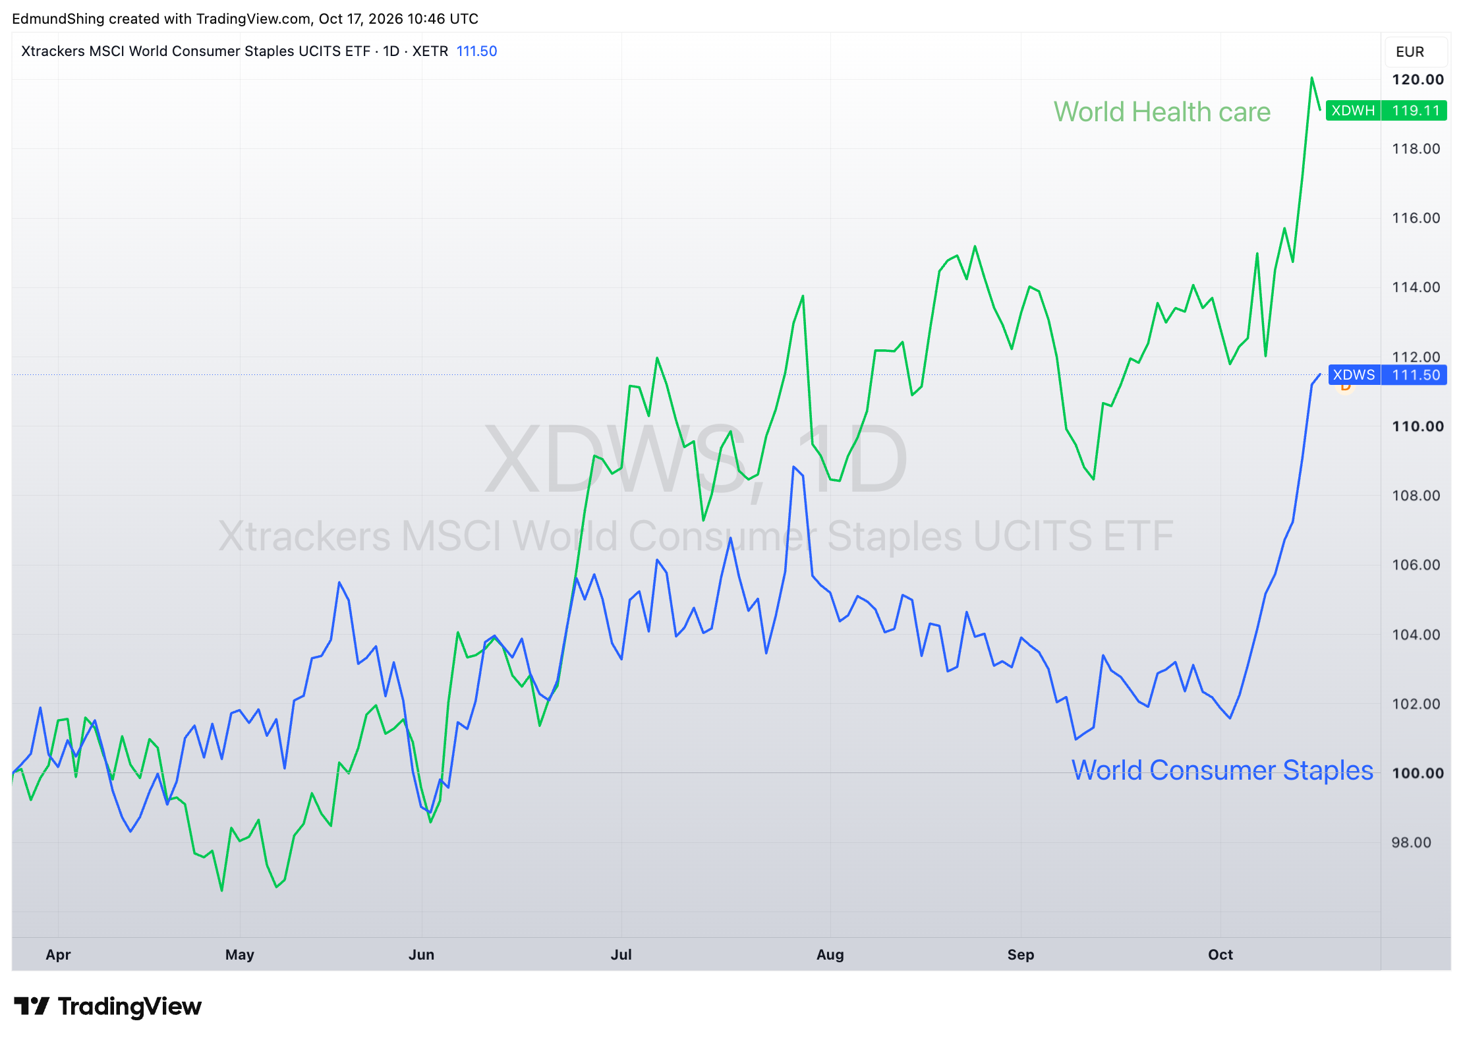Click the Sep label on time axis

point(1020,954)
